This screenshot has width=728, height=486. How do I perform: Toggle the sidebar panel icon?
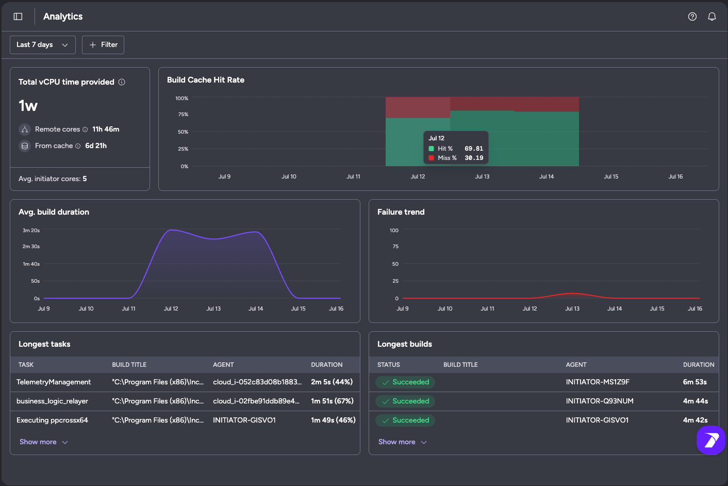click(x=18, y=17)
